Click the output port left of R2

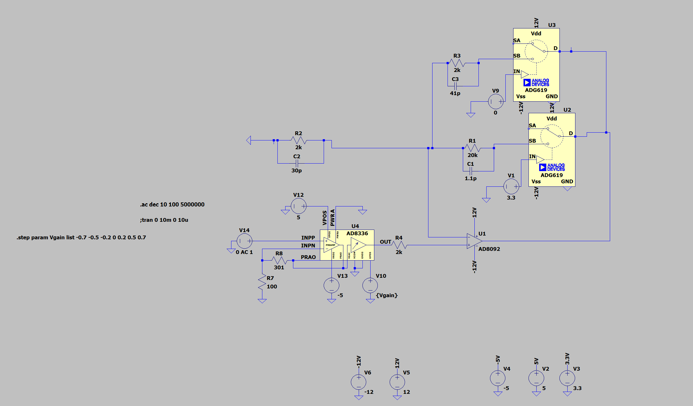[x=249, y=140]
